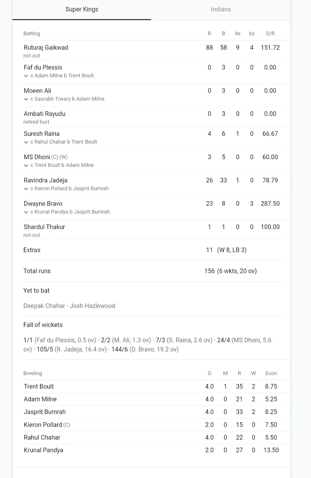Open Kieron Pollard bowler entry
The width and height of the screenshot is (311, 478).
click(x=43, y=425)
